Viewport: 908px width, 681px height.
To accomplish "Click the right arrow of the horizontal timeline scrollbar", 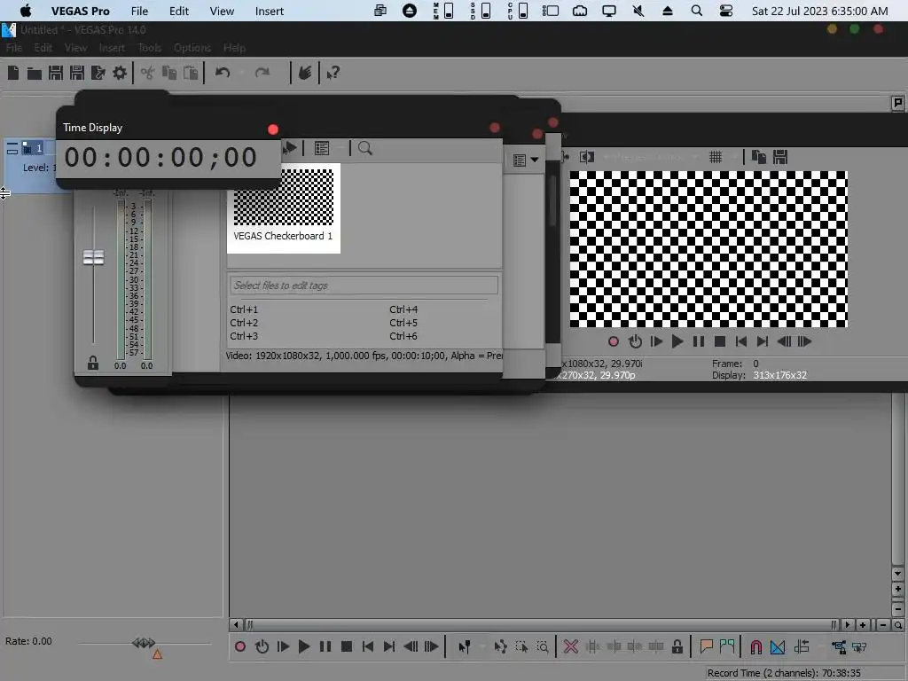I will coord(847,625).
